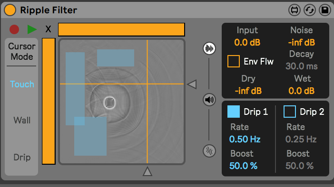Click the green play button
Viewport: 334px width, 187px height.
pos(32,29)
